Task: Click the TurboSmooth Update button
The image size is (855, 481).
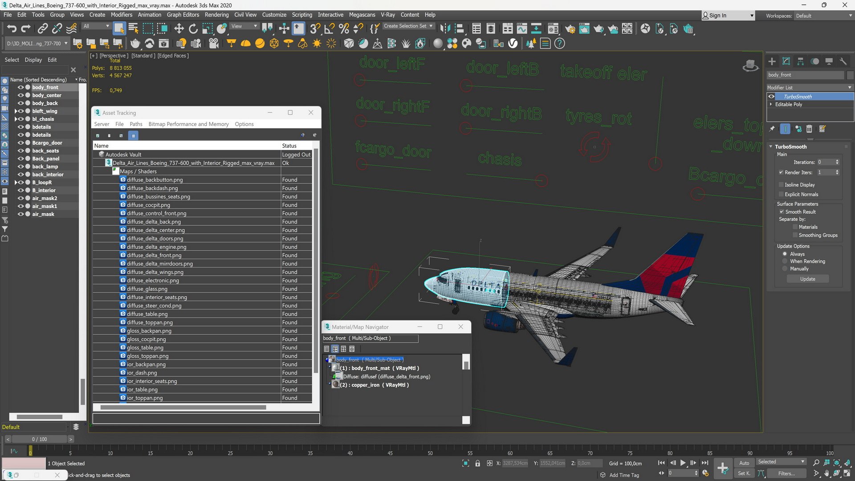Action: pos(807,279)
